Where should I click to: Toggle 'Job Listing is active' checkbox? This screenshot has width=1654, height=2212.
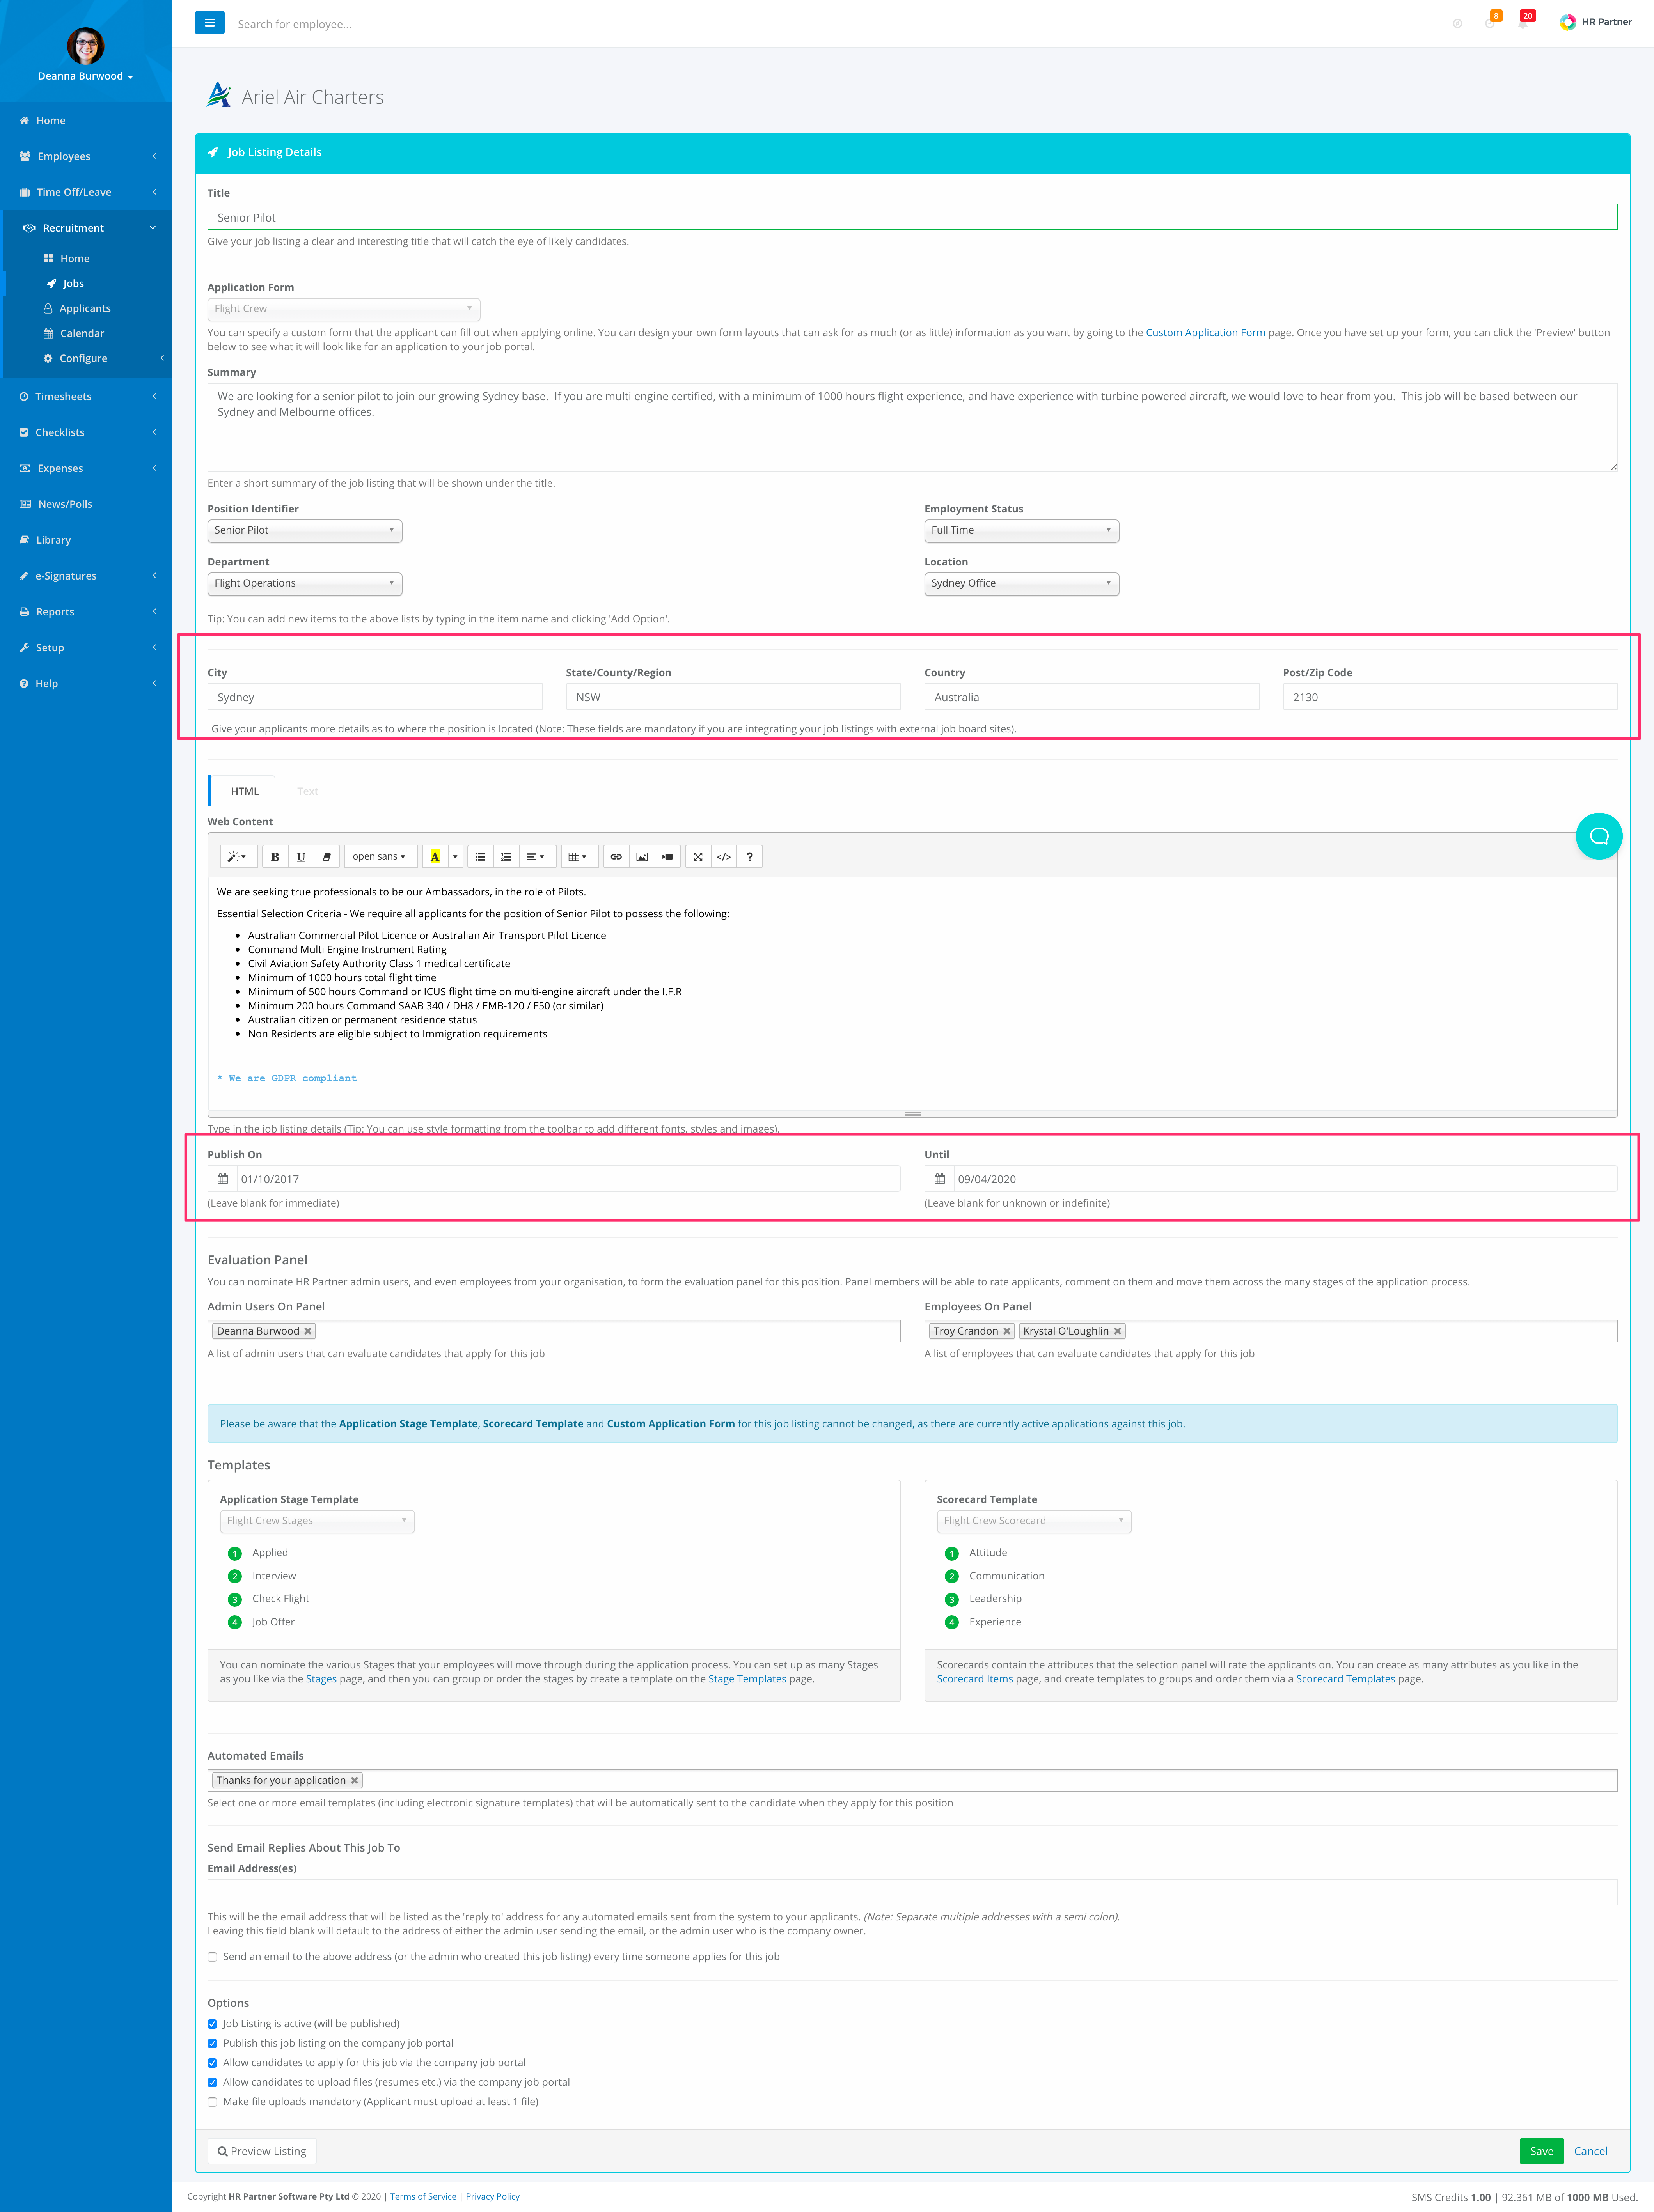212,2024
